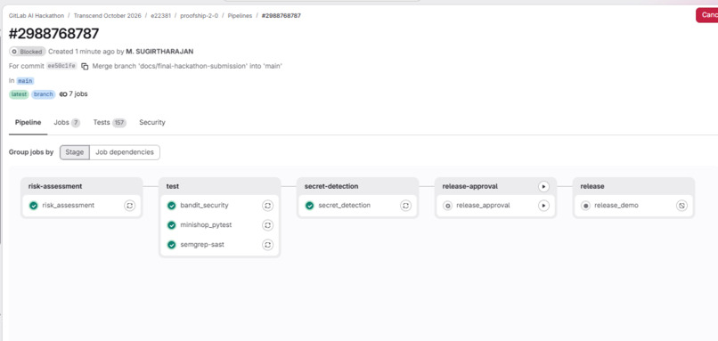Open the merge commit message link
The height and width of the screenshot is (341, 718).
coord(187,66)
